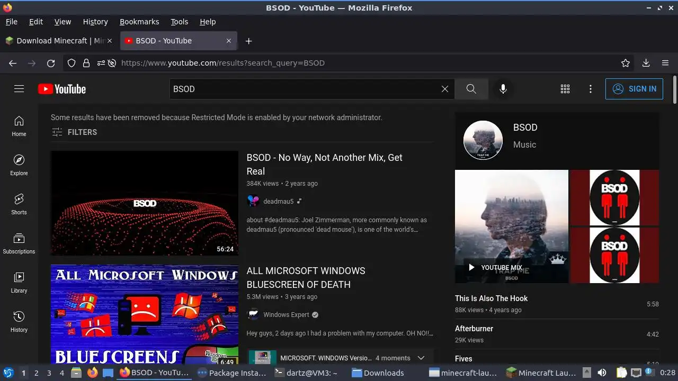The height and width of the screenshot is (381, 678).
Task: Click the YouTube page vertical scrollbar
Action: pos(674,90)
